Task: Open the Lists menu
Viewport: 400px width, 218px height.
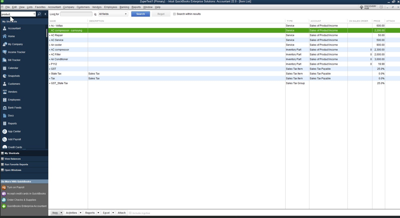Action: 30,7
